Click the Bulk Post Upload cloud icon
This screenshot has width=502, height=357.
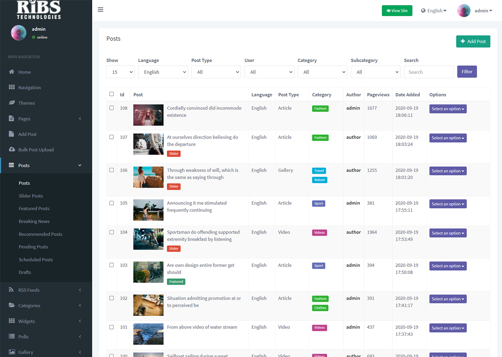[x=11, y=149]
